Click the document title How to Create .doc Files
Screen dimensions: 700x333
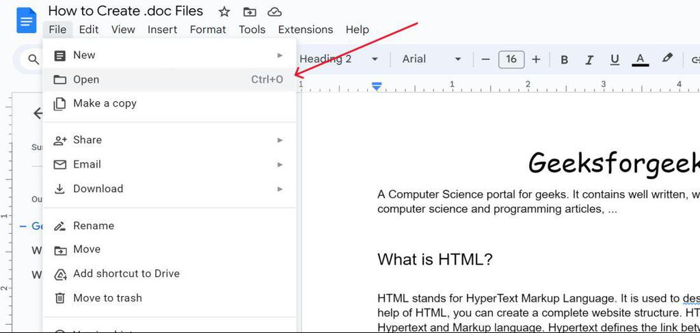(126, 11)
